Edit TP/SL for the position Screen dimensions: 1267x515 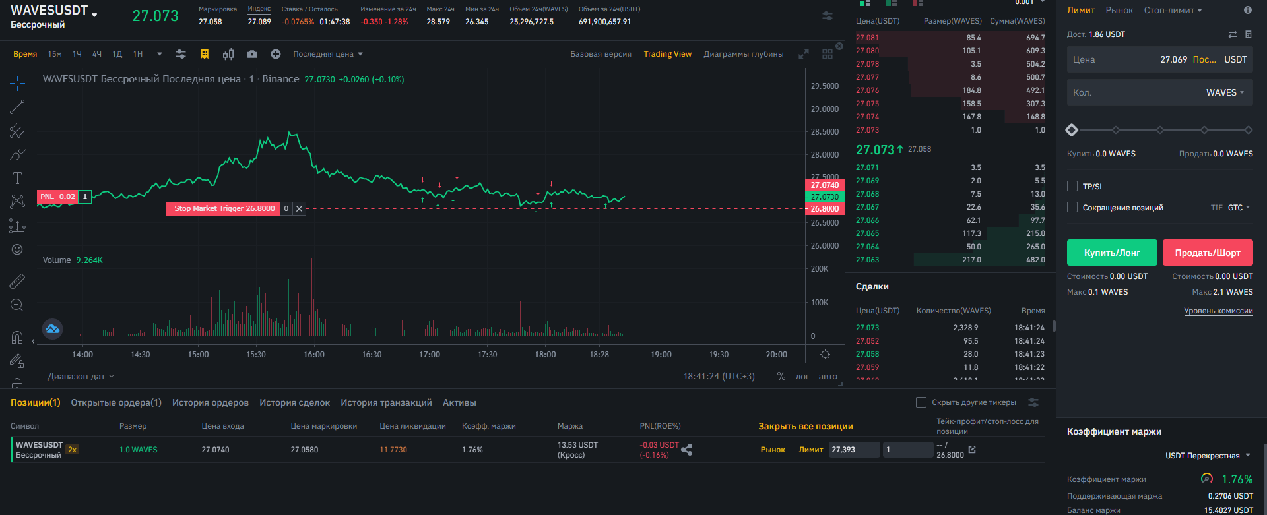tap(972, 450)
